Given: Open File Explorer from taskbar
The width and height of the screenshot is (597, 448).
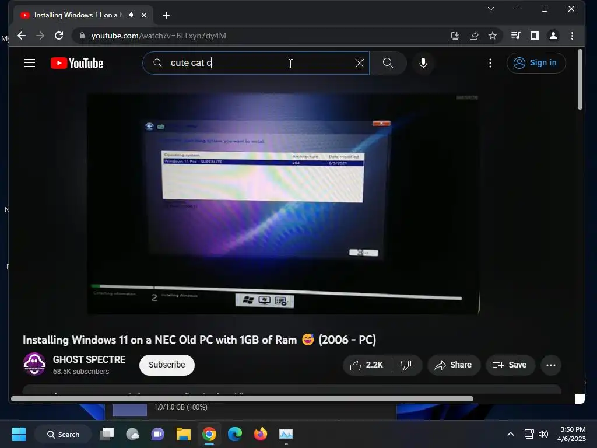Looking at the screenshot, I should 184,434.
